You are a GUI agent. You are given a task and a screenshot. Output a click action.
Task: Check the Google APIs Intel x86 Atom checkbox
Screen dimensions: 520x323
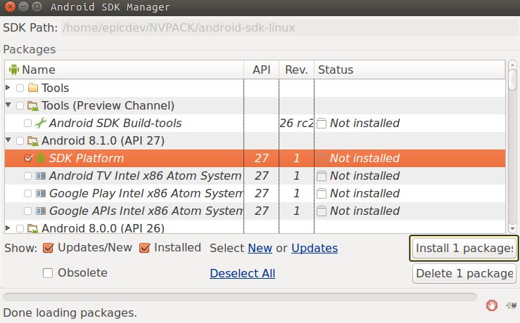pyautogui.click(x=28, y=211)
